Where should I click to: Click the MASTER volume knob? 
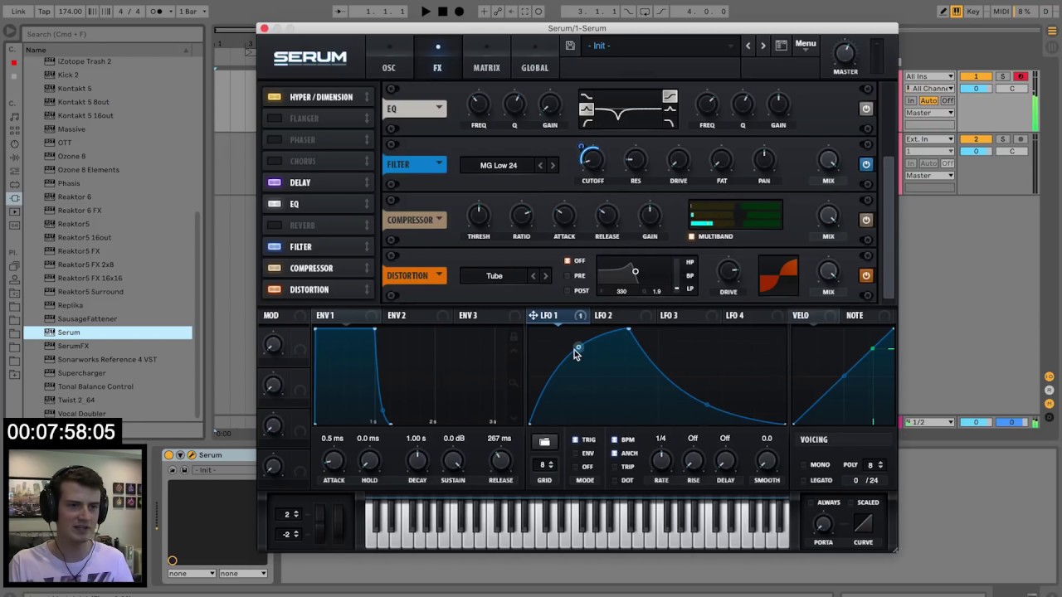tap(845, 54)
